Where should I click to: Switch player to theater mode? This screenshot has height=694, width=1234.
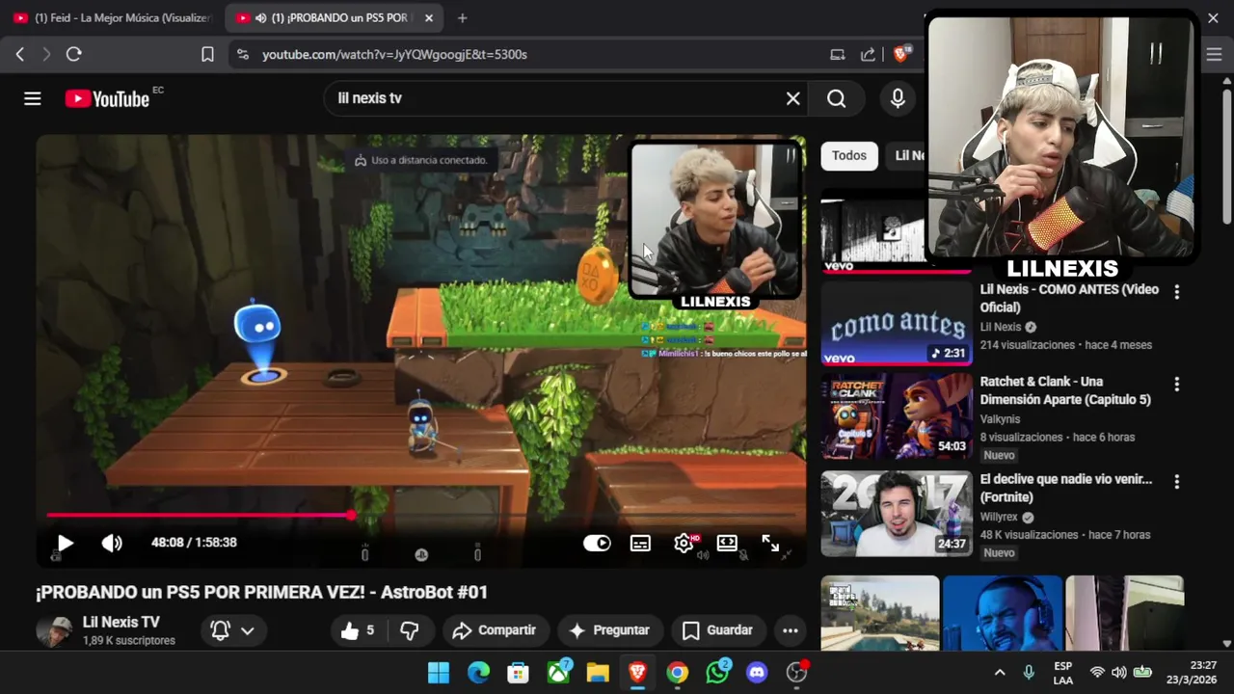pos(727,543)
